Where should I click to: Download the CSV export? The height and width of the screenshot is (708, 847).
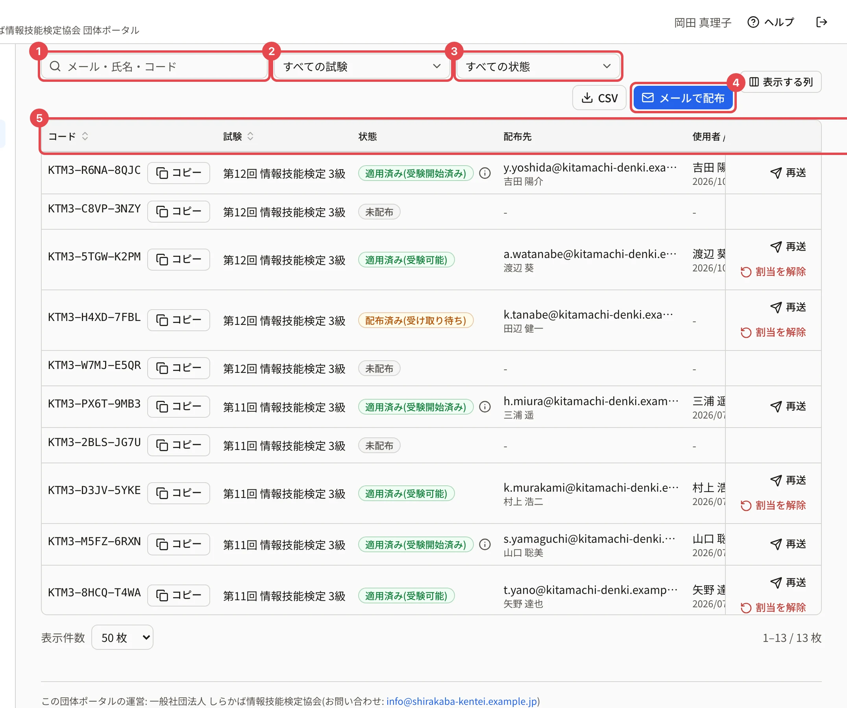pyautogui.click(x=599, y=98)
